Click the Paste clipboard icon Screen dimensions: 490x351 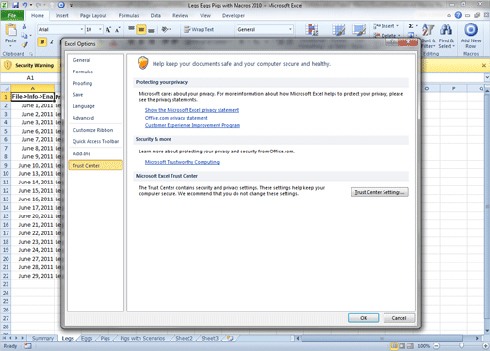[x=10, y=30]
